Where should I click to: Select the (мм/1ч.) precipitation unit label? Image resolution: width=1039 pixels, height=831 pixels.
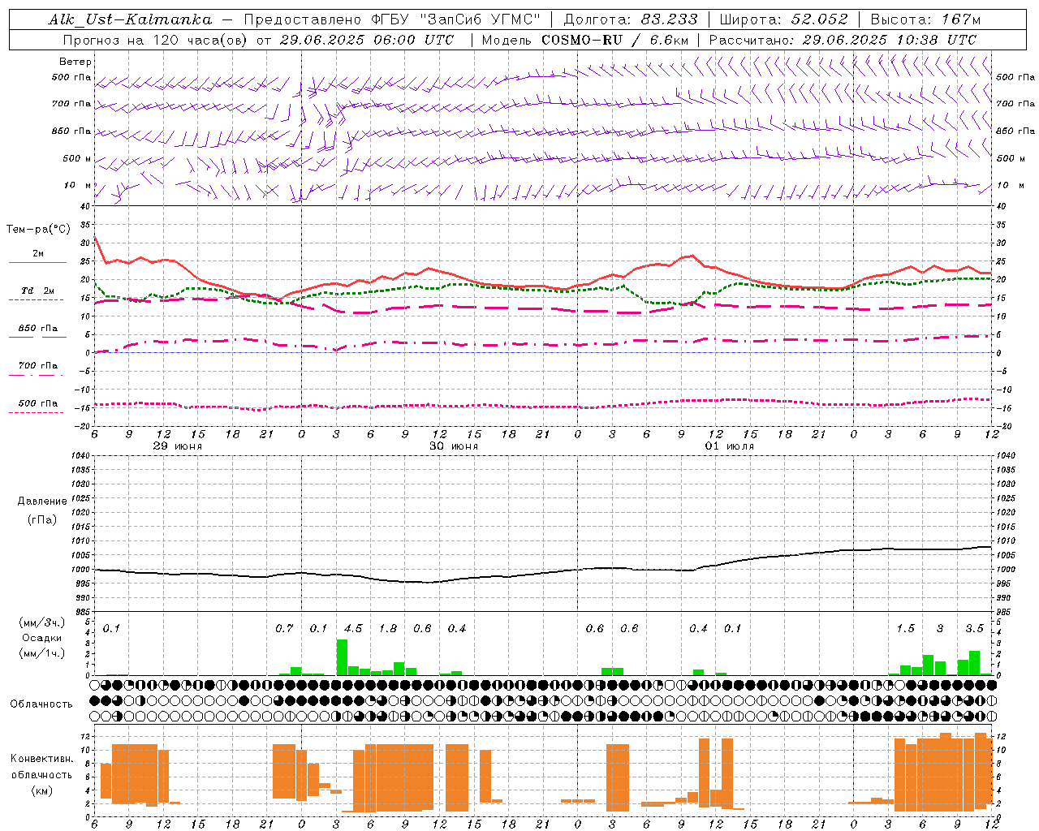coord(42,653)
